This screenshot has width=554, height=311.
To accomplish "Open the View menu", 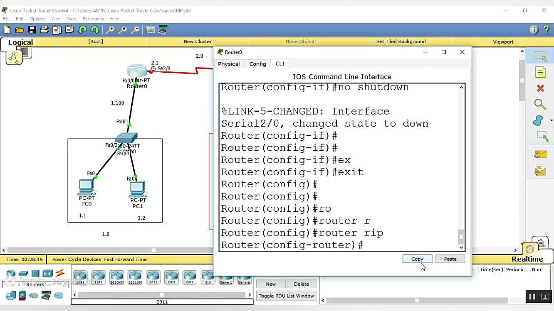I will pos(56,19).
